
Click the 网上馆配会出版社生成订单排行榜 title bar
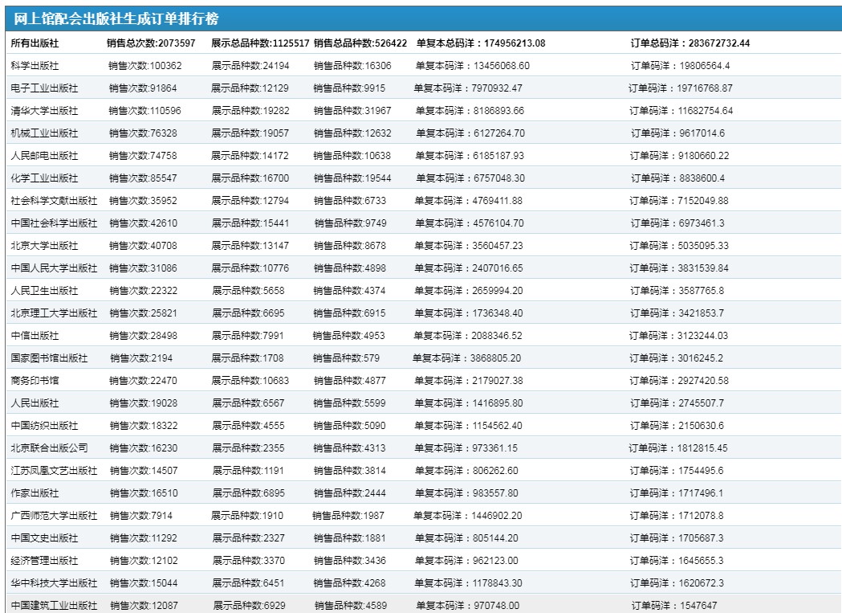(x=116, y=19)
